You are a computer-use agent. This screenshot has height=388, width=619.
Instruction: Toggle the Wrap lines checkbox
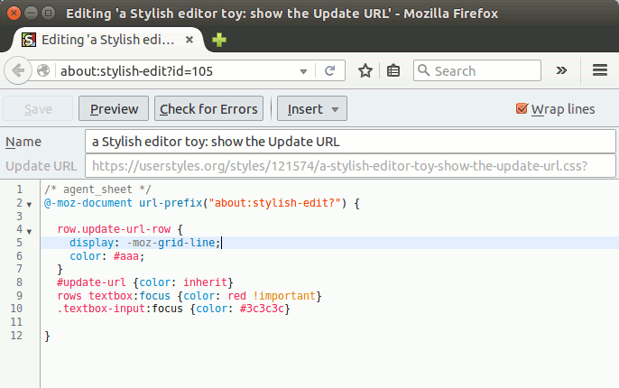[522, 108]
